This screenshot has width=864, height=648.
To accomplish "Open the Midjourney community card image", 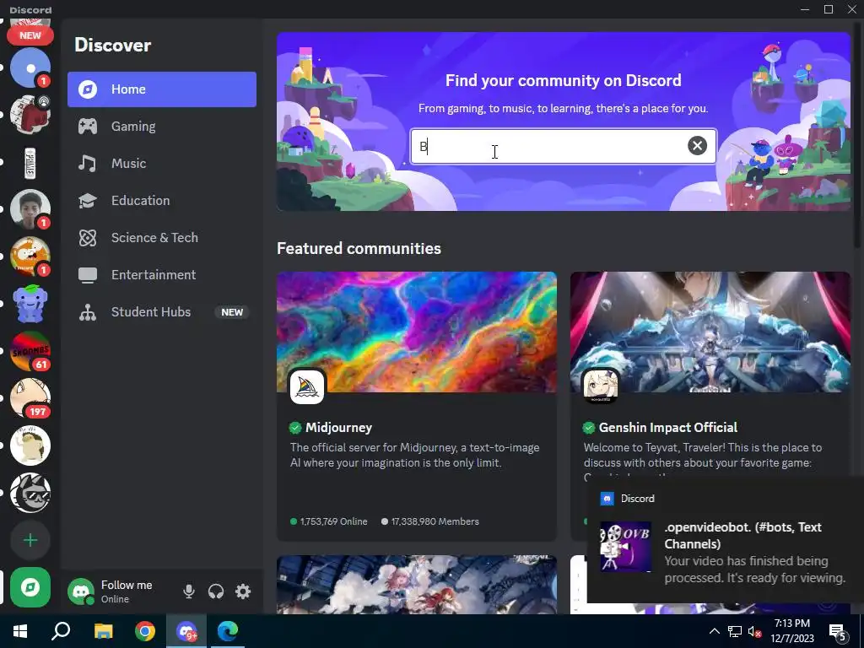I will point(417,332).
